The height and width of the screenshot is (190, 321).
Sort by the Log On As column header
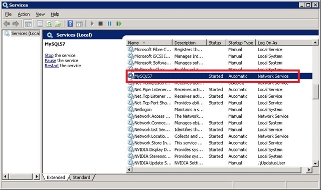(x=284, y=43)
